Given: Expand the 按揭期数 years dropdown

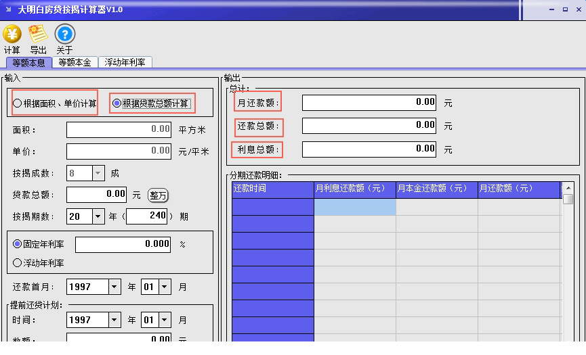Looking at the screenshot, I should coord(98,216).
